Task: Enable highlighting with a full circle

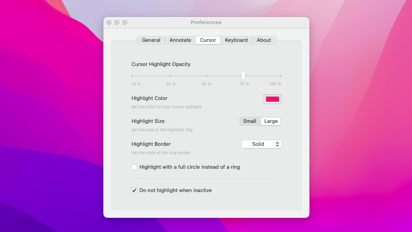Action: pos(134,167)
